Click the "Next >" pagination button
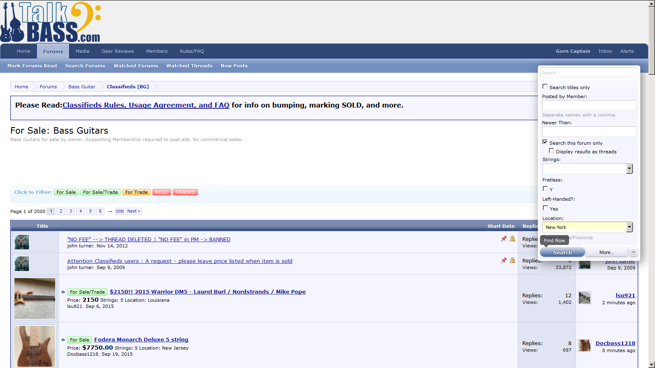This screenshot has width=655, height=368. pyautogui.click(x=133, y=211)
